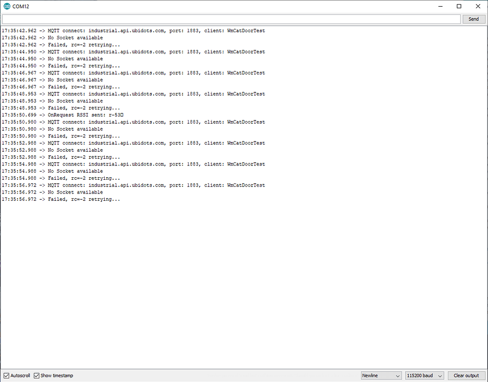Click the 17:35:46.967 Failed retrying line
Image resolution: width=488 pixels, height=382 pixels.
pos(61,87)
